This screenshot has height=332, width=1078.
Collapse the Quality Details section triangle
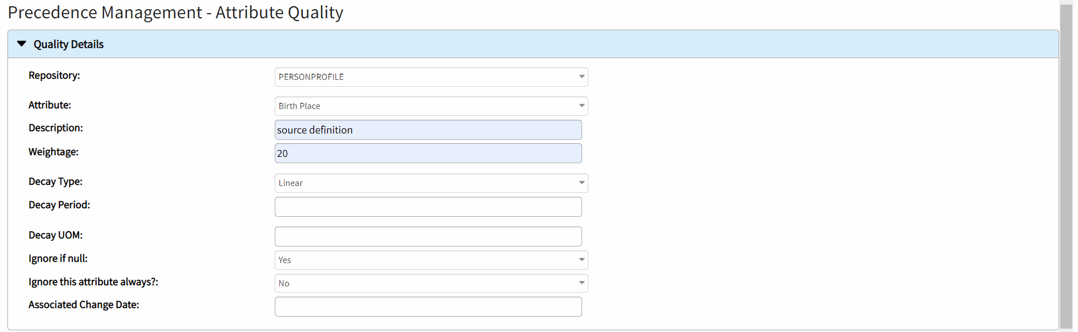[22, 44]
